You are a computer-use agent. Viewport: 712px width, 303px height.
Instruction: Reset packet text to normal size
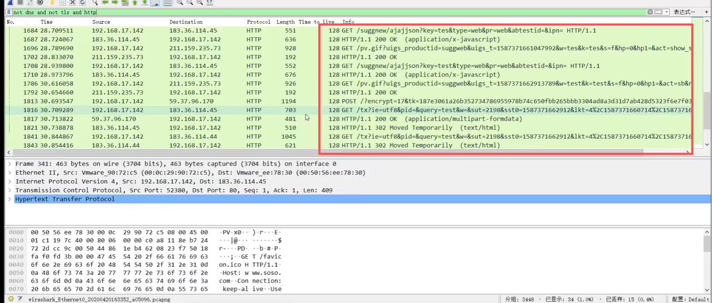[x=200, y=2]
